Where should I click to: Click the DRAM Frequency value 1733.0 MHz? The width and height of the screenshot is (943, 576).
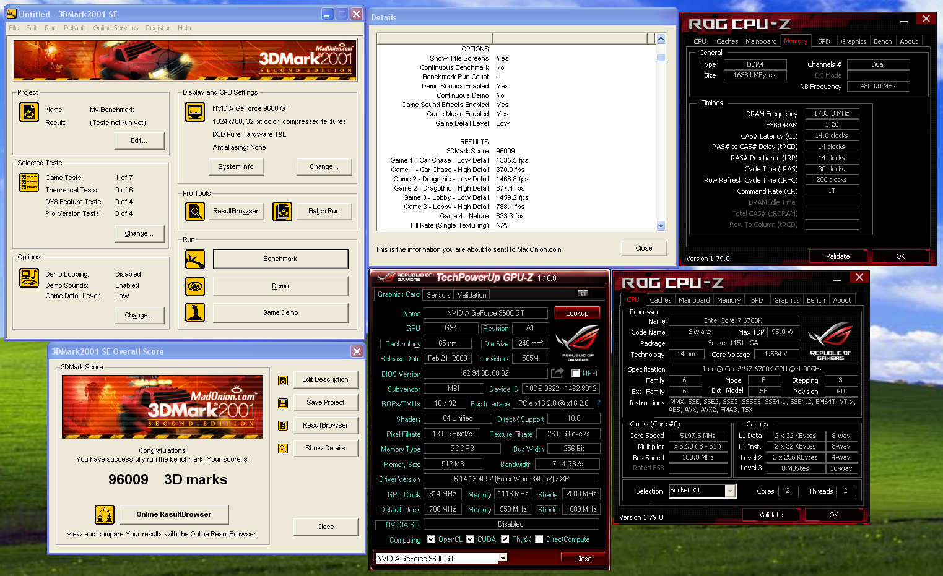(x=832, y=113)
